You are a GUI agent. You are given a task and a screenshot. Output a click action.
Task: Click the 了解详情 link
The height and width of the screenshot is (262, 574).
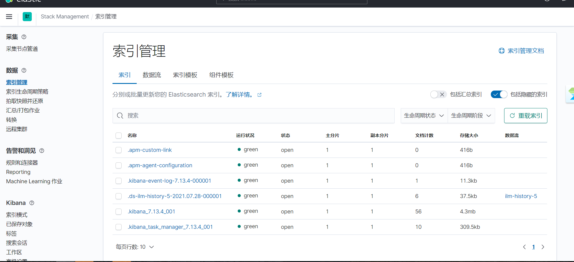(239, 94)
